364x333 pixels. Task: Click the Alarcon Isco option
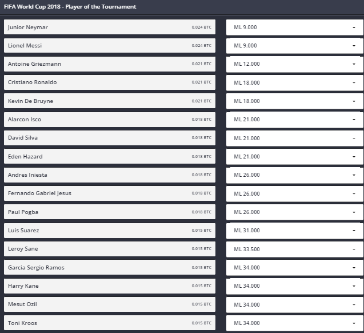pyautogui.click(x=110, y=120)
